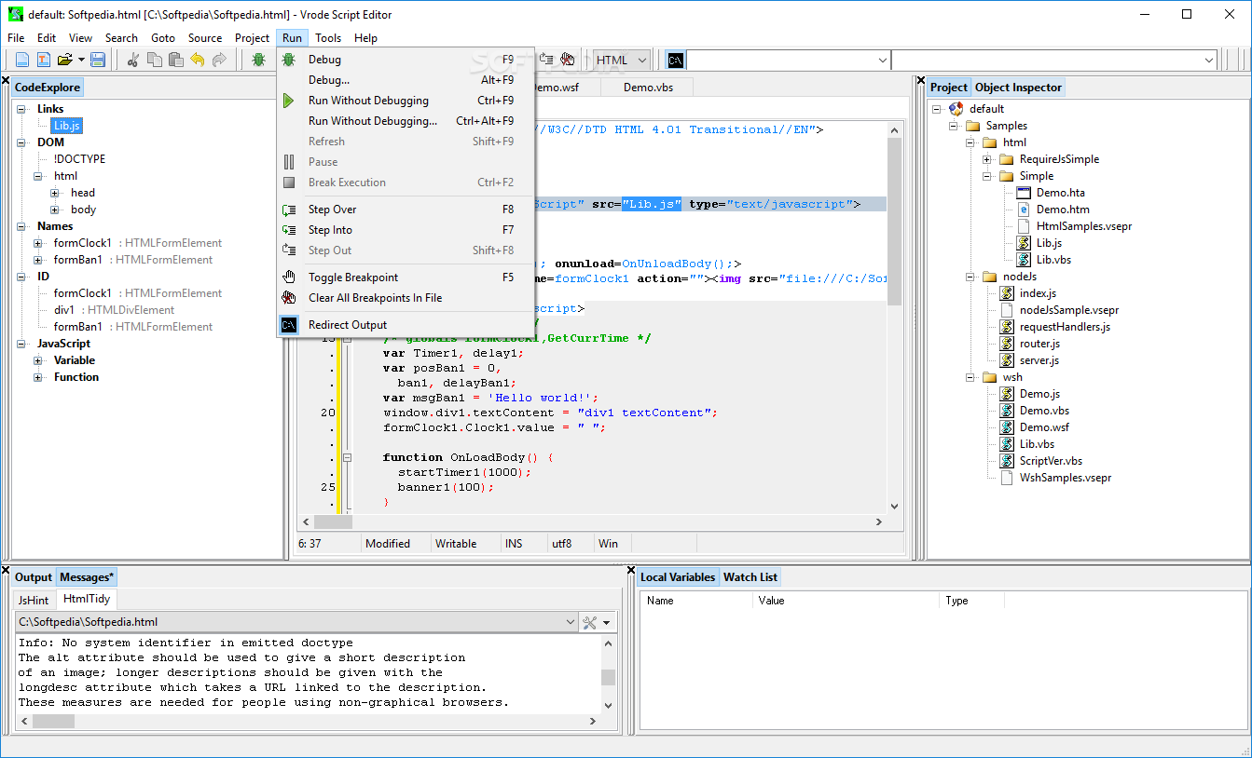The width and height of the screenshot is (1252, 758).
Task: Click messages horizontal scrollbar thumb
Action: (x=53, y=721)
